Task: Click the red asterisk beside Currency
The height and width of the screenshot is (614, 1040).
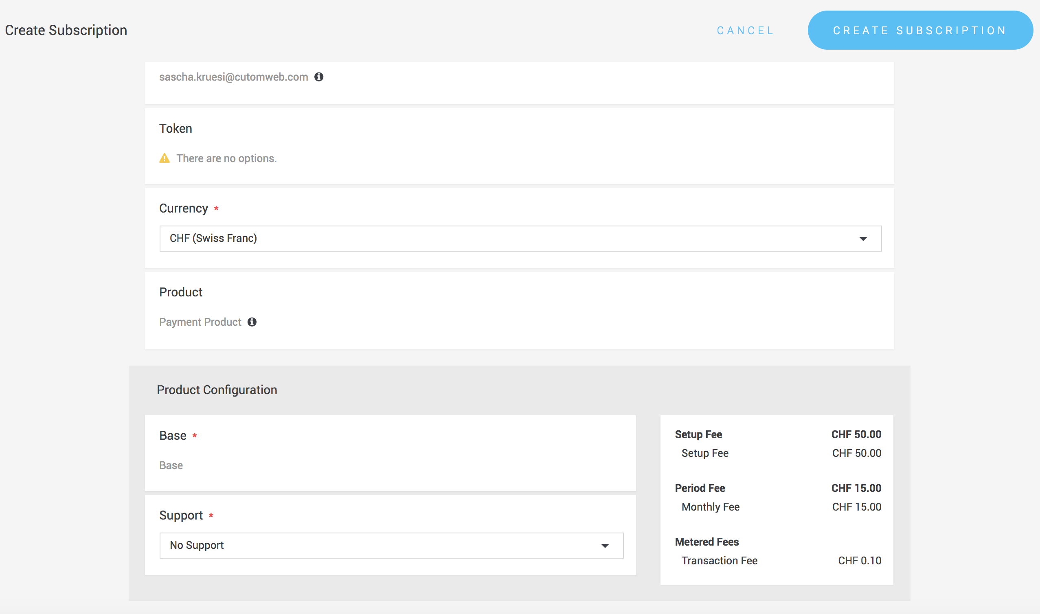Action: tap(216, 209)
